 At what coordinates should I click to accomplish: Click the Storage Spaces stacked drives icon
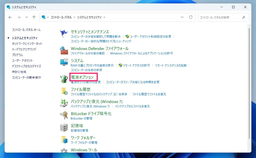click(x=64, y=128)
